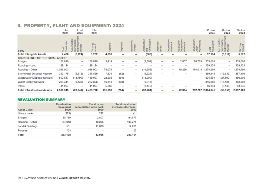The image size is (263, 188).
Task: Click the "Water Supply Network" row label
Action: (x=31, y=82)
